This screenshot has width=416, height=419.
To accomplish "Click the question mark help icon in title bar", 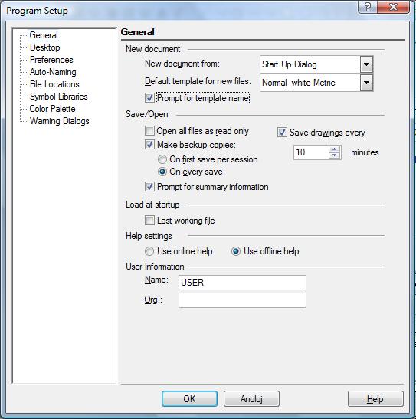I will click(x=368, y=7).
